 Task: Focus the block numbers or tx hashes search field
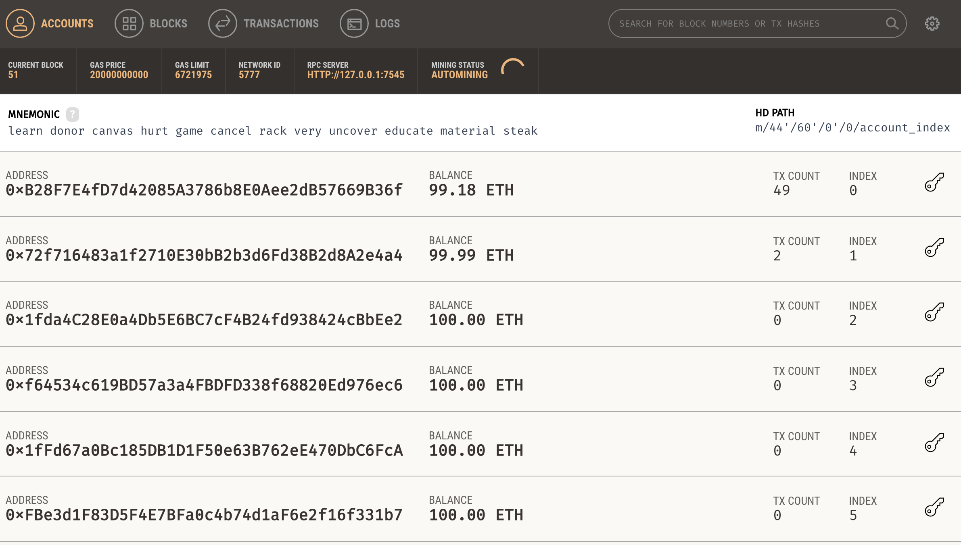point(742,23)
